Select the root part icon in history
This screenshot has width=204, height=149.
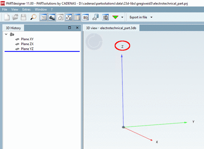(12, 34)
